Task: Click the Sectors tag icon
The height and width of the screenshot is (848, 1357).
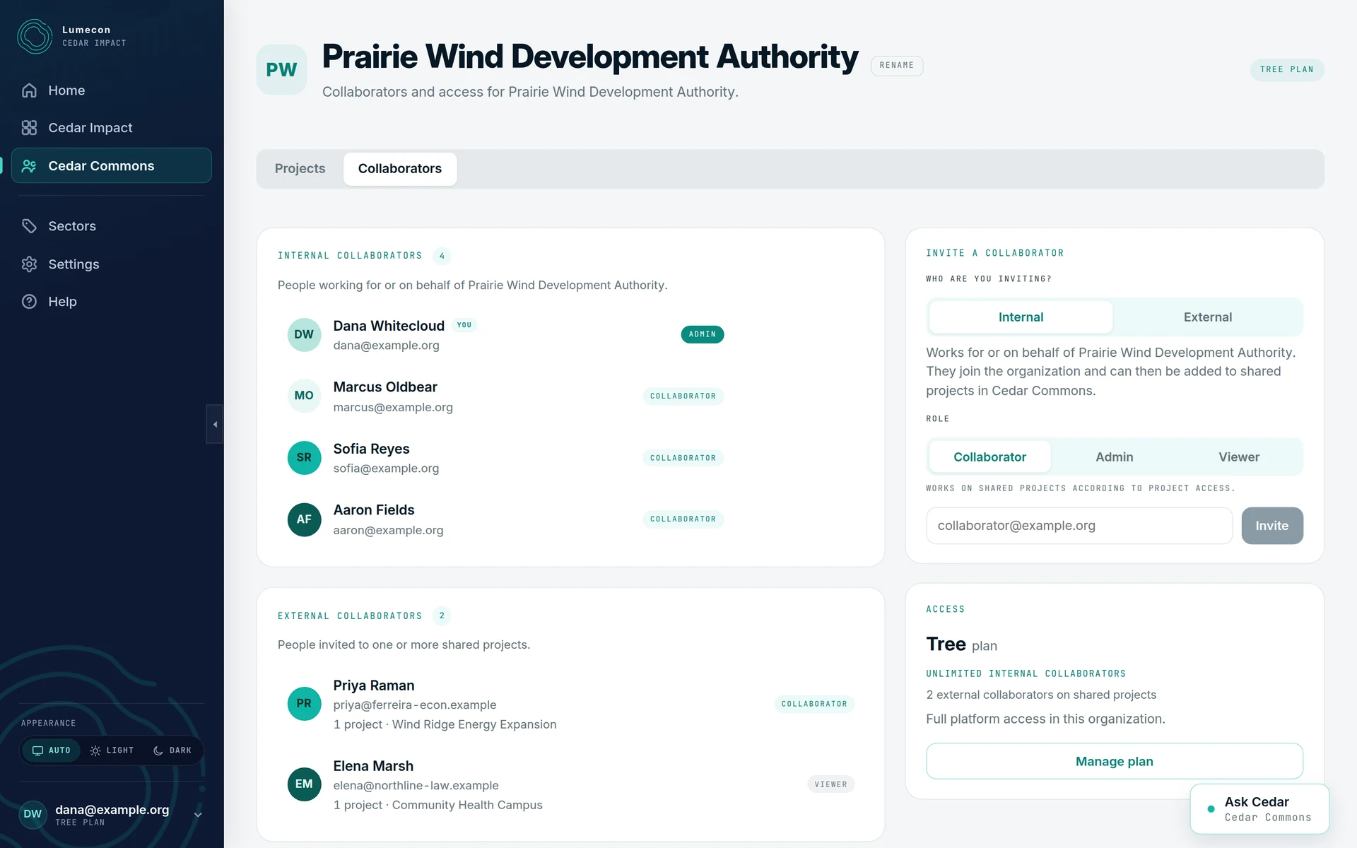Action: tap(29, 226)
